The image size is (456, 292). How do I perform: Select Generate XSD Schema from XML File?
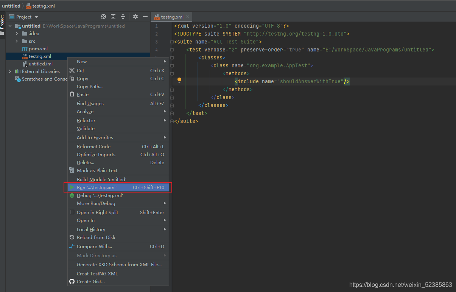(x=118, y=264)
